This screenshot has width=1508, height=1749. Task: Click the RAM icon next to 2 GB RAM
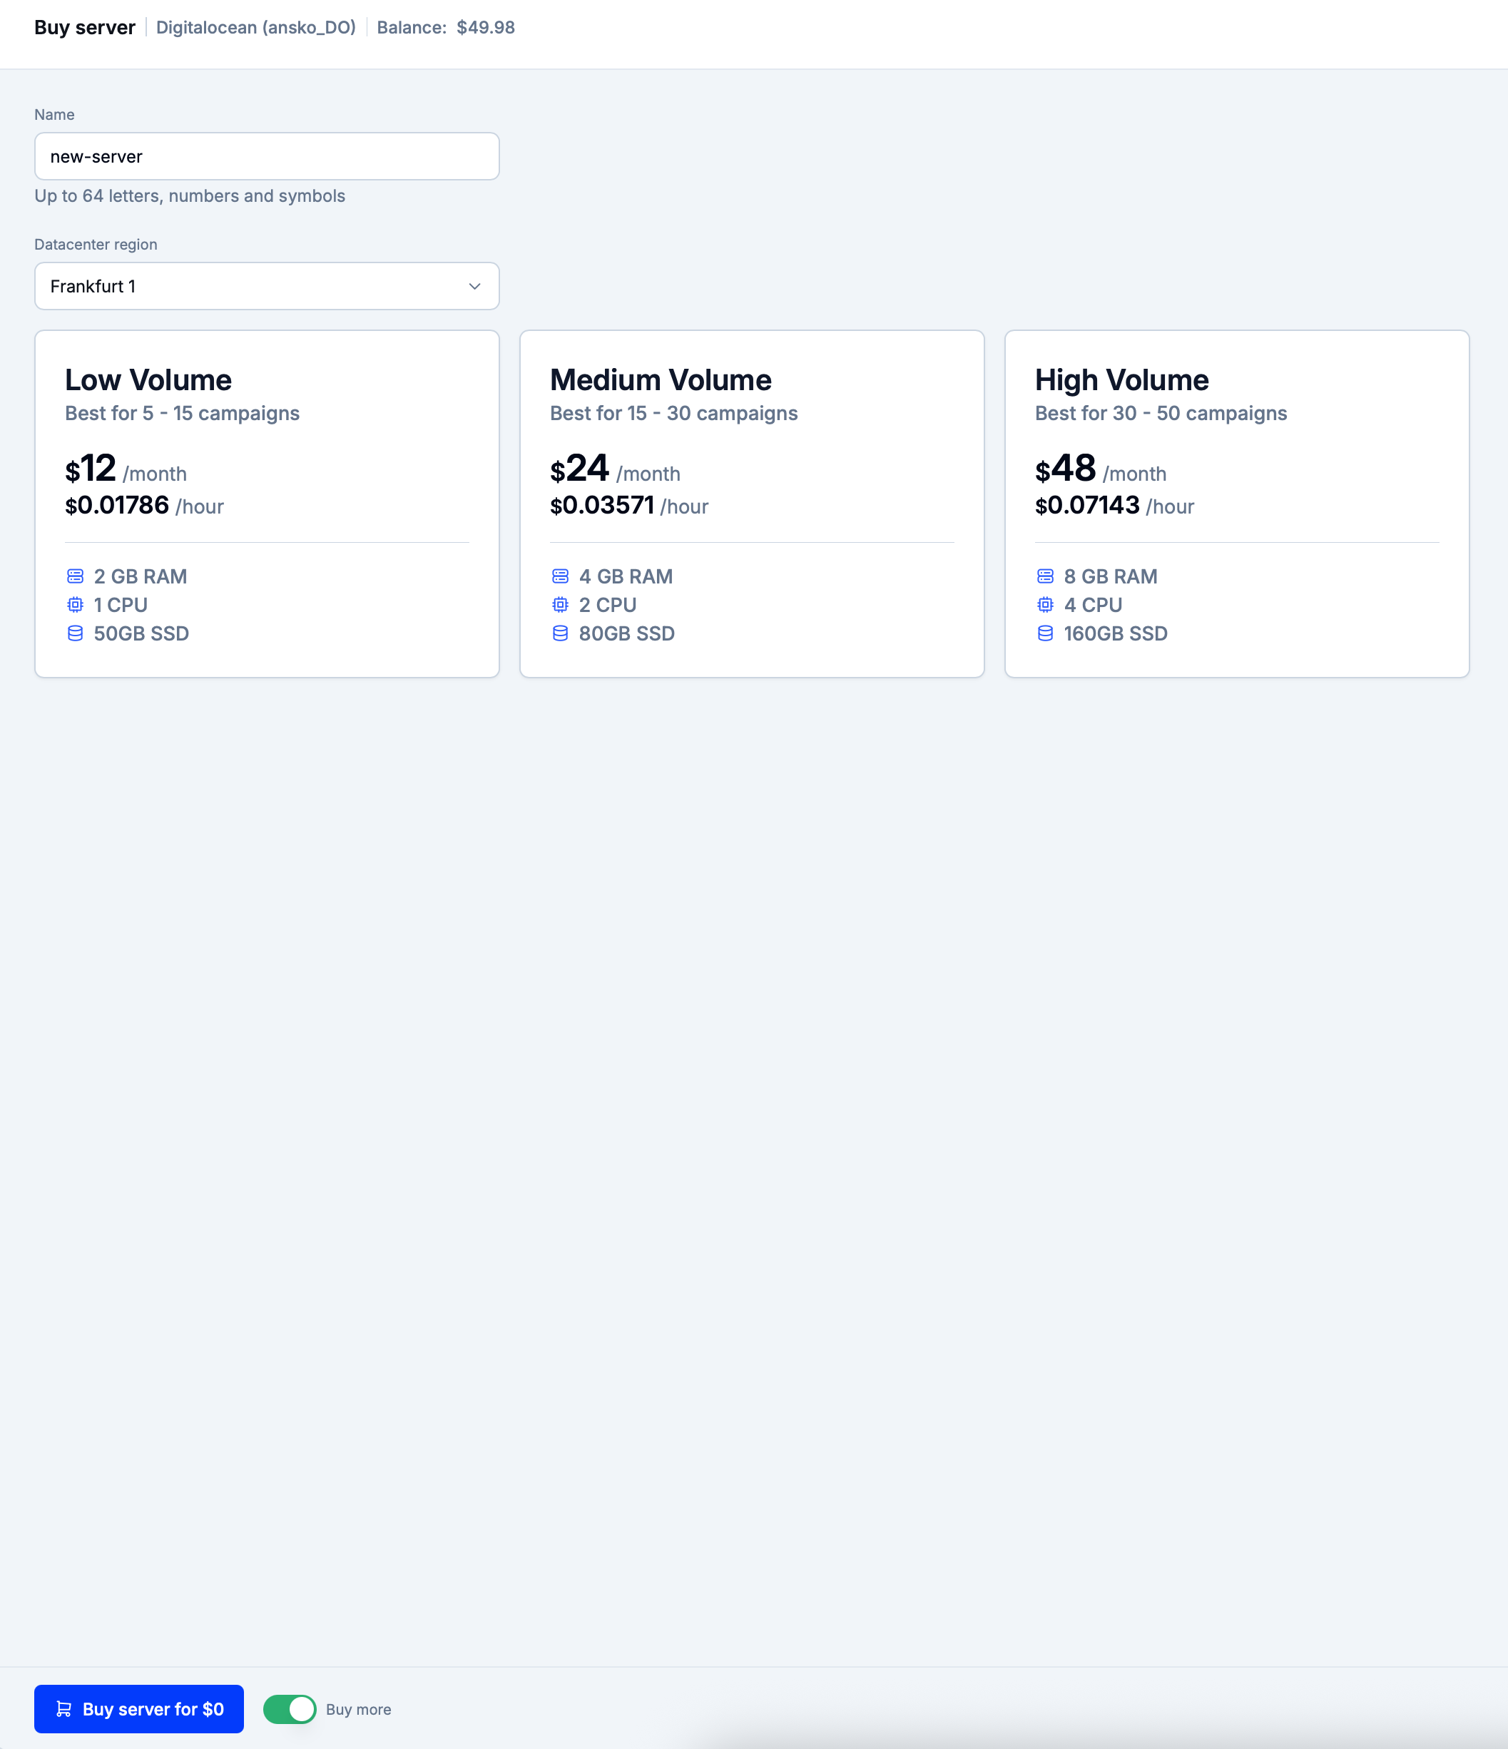click(x=75, y=576)
